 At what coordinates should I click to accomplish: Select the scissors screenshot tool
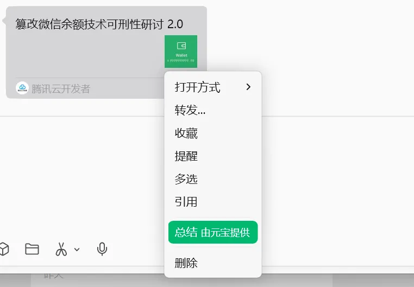(x=61, y=249)
